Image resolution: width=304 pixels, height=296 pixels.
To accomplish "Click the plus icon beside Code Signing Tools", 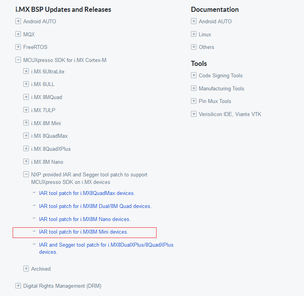I will pyautogui.click(x=194, y=75).
